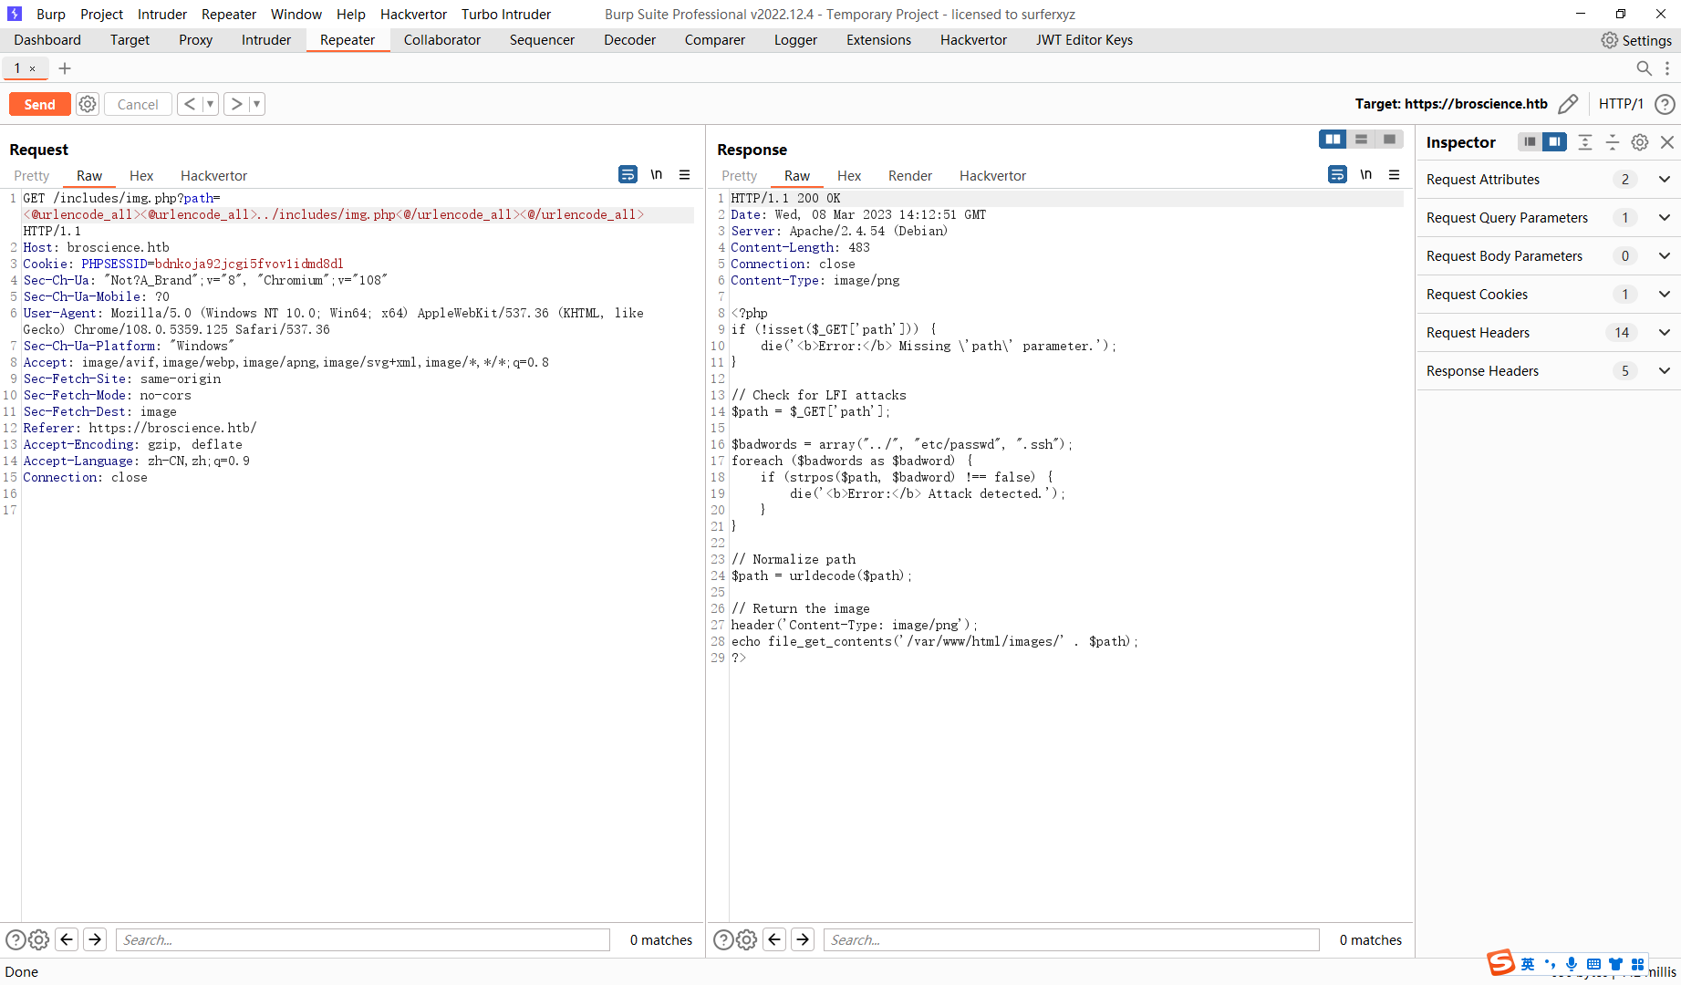Image resolution: width=1681 pixels, height=985 pixels.
Task: Switch Response view to Render
Action: (x=910, y=176)
